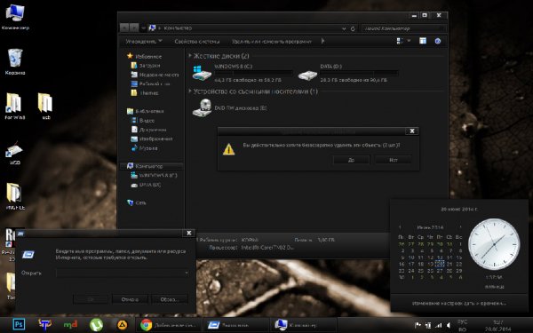Go forward in the Explorer window
Image resolution: width=533 pixels, height=333 pixels.
[134, 28]
